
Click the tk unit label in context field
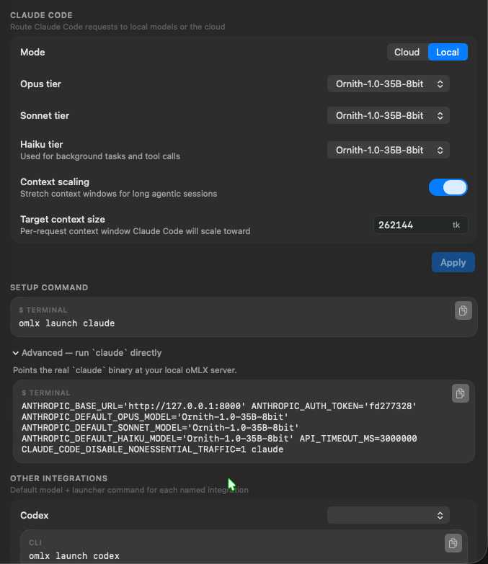tap(456, 225)
